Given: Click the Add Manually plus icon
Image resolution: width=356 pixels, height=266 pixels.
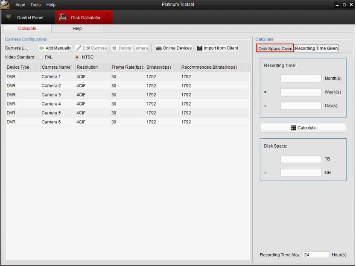Looking at the screenshot, I should [42, 48].
